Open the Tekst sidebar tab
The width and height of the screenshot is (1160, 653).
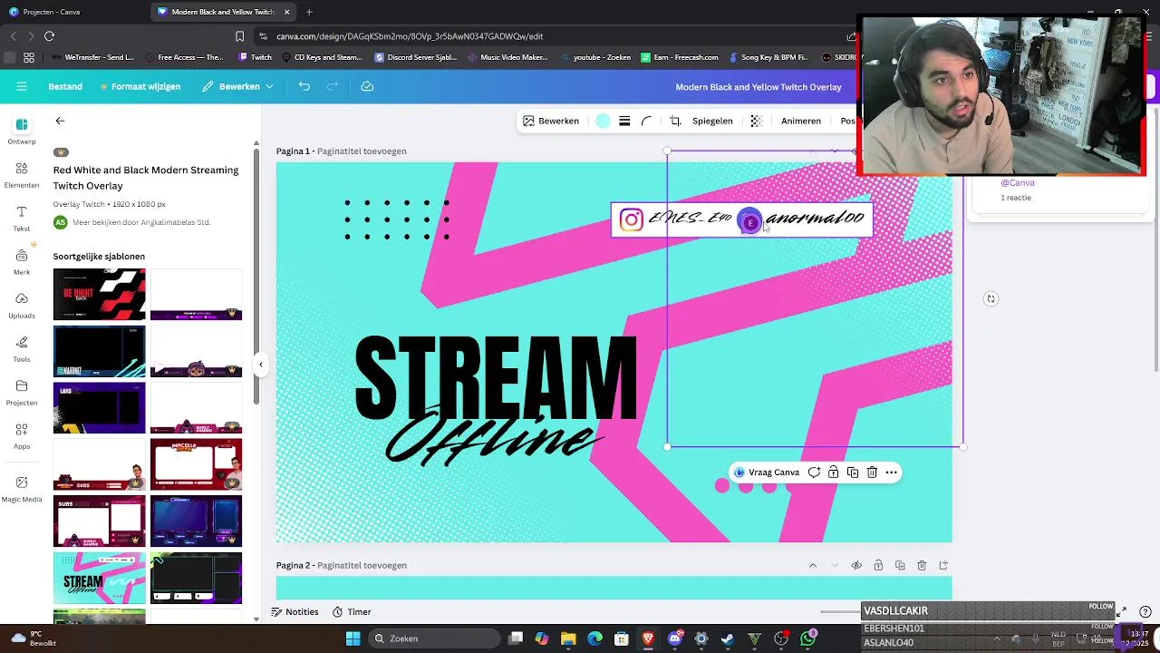(x=22, y=218)
